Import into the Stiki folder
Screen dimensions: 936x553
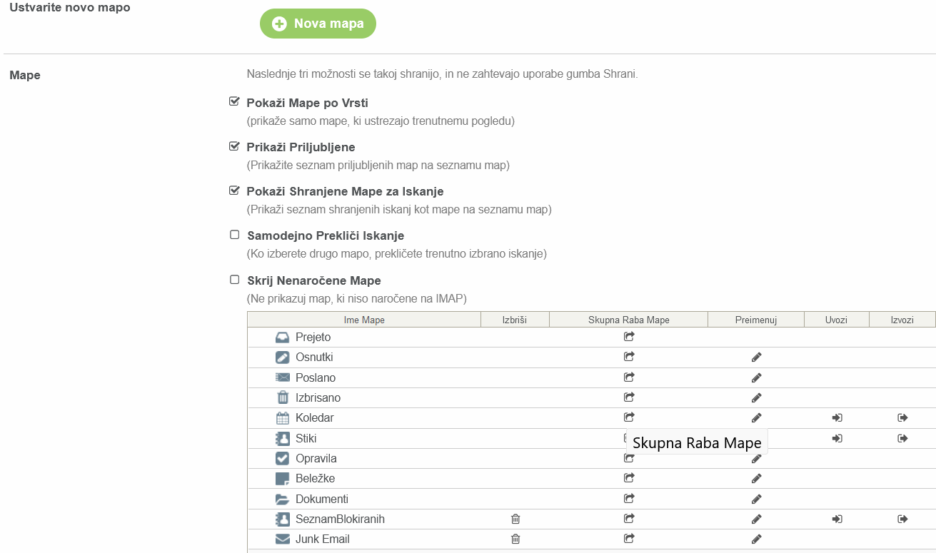[x=837, y=438]
